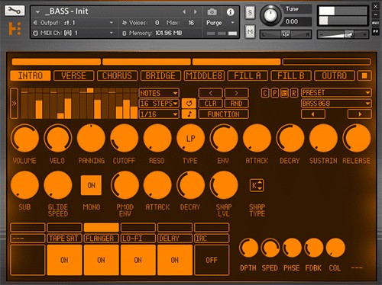Screen dimensions: 382x285
Task: Click the LP filter TYPE knob
Action: 190,139
